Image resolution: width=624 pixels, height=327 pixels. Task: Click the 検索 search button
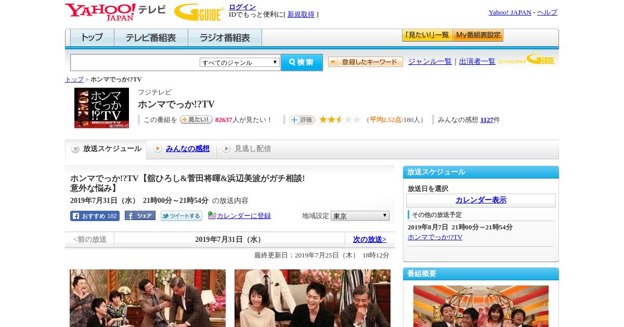coord(302,62)
